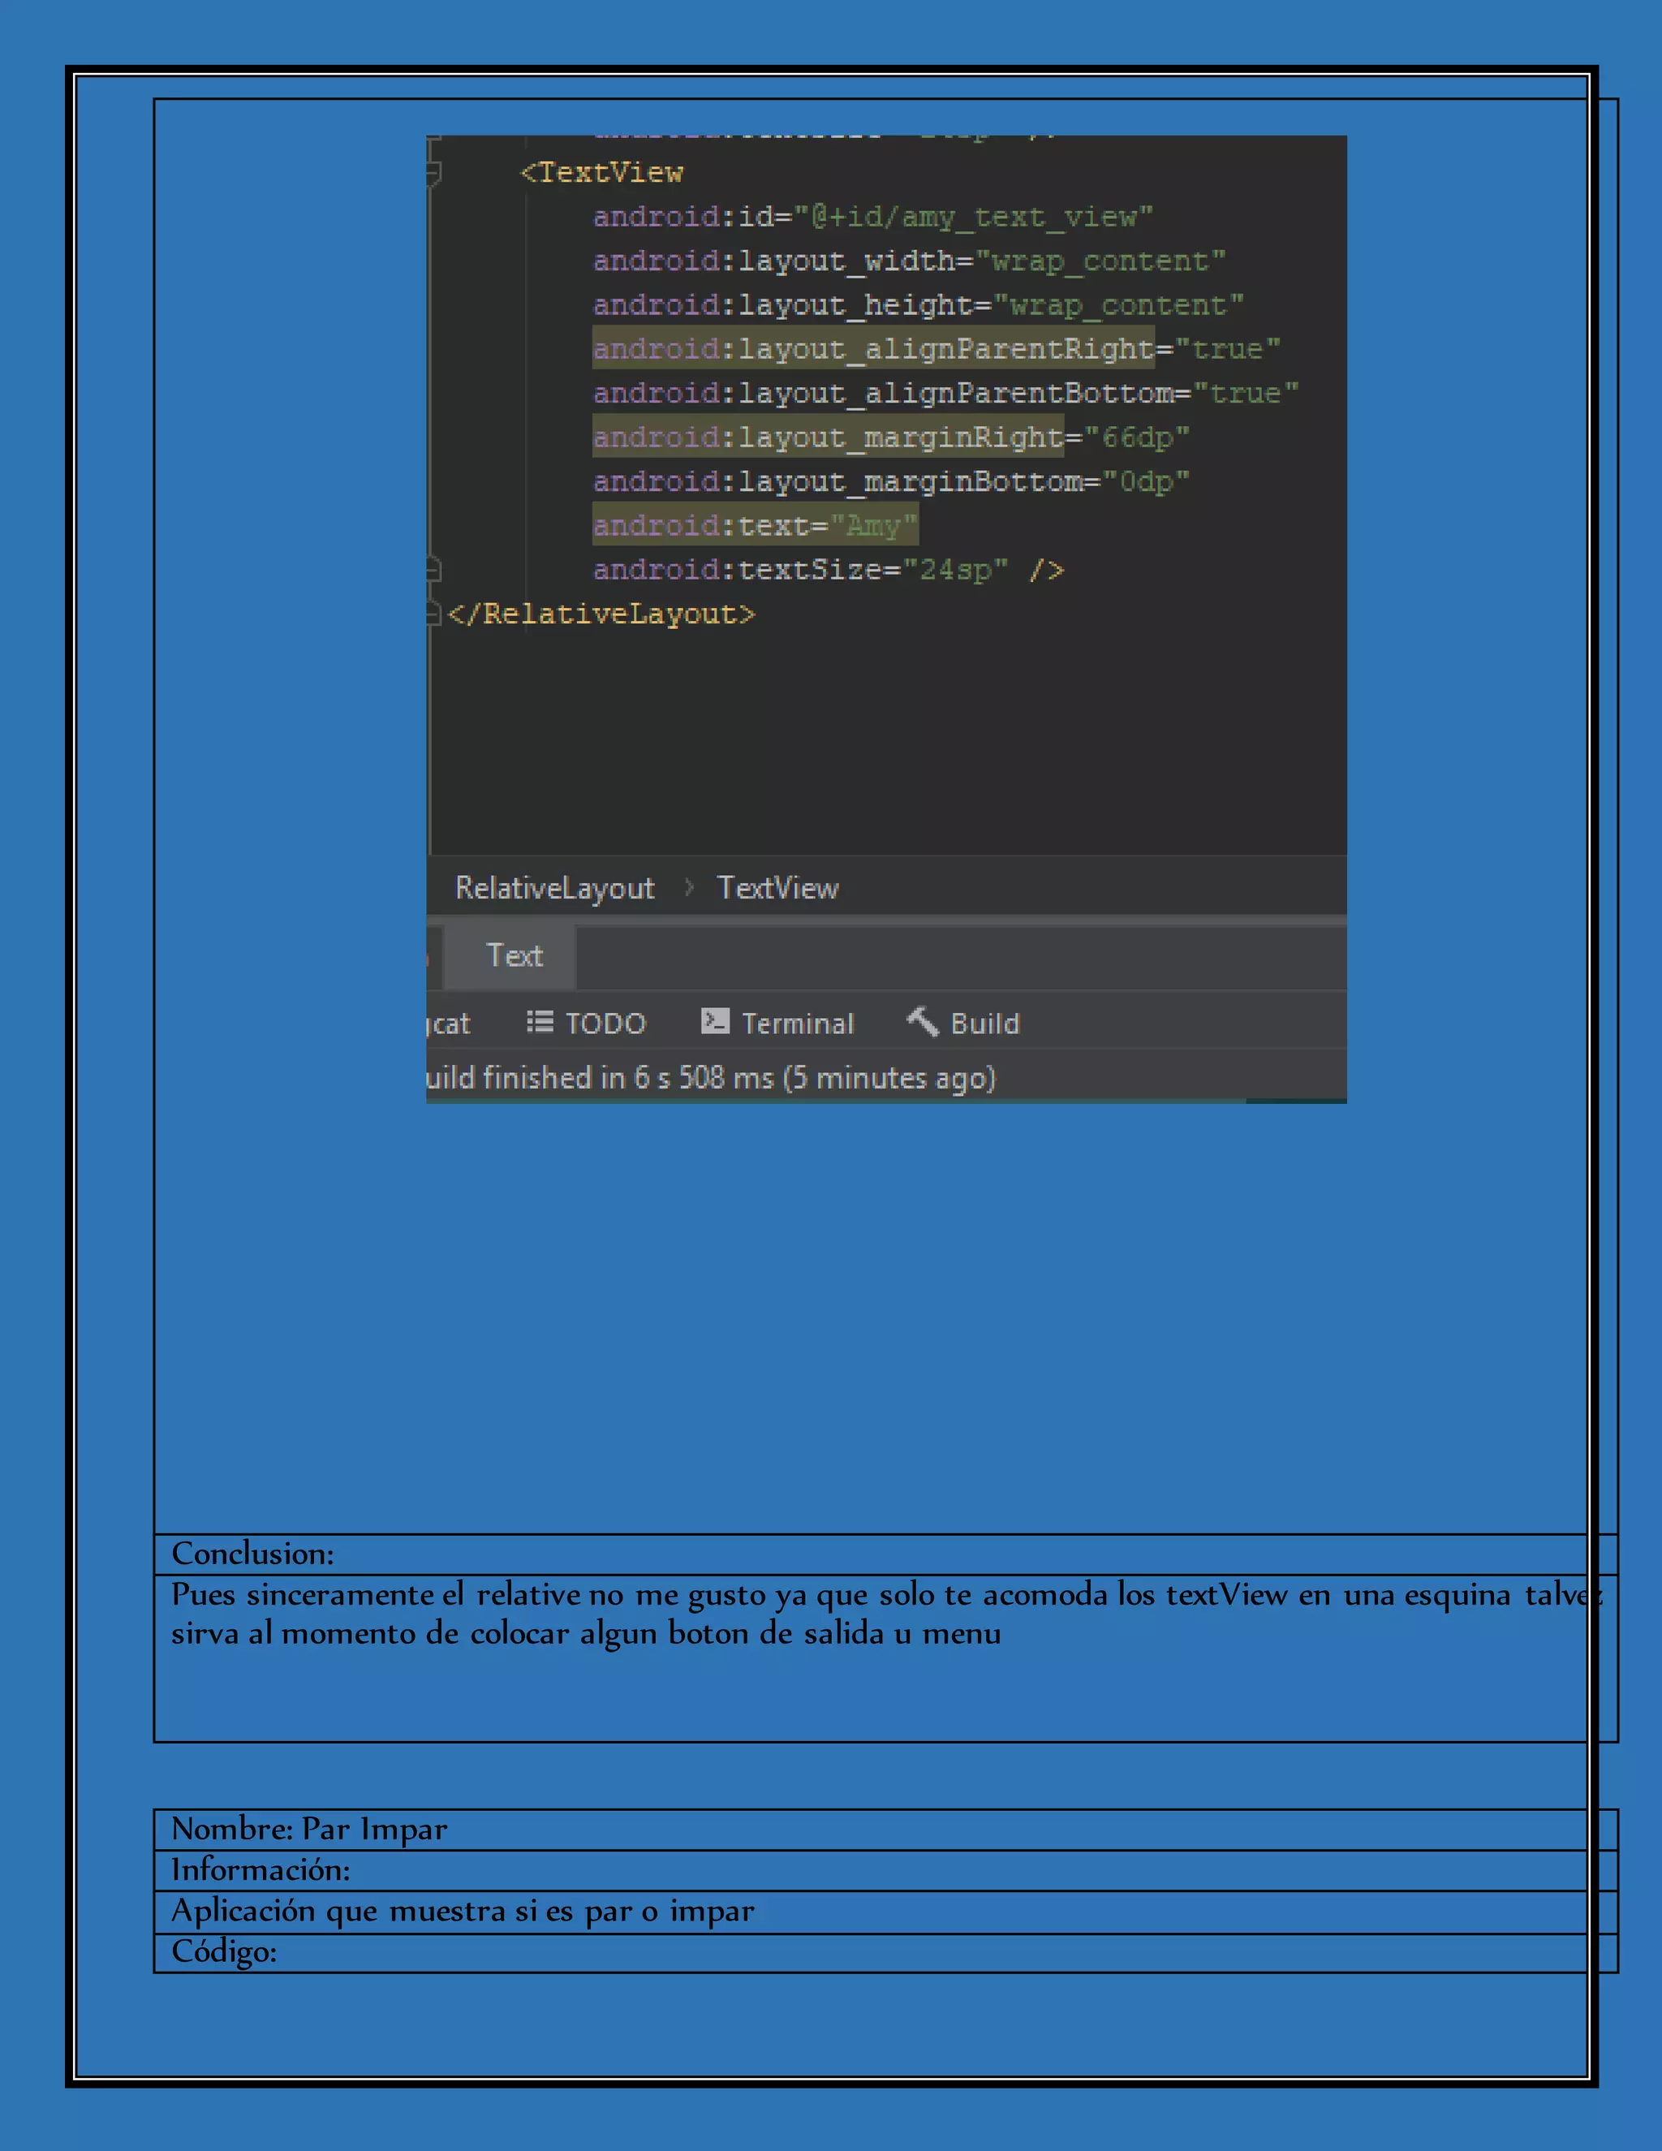1662x2151 pixels.
Task: Select TextView in the breadcrumb bar
Action: click(777, 887)
